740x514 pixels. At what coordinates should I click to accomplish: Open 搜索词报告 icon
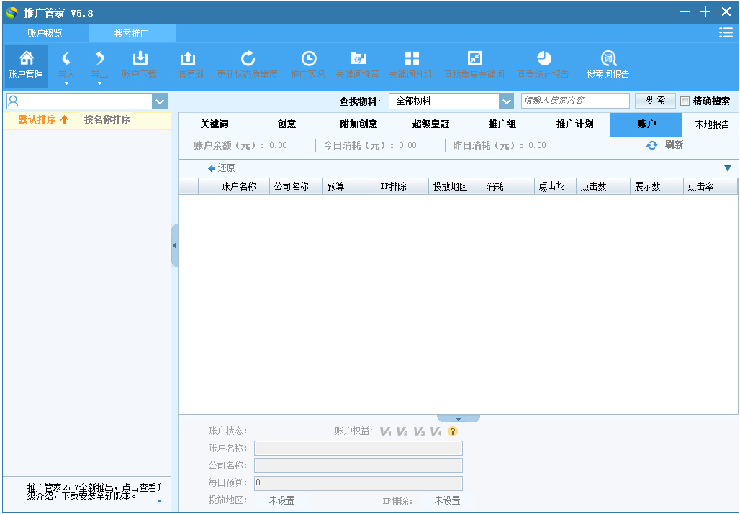[x=608, y=59]
